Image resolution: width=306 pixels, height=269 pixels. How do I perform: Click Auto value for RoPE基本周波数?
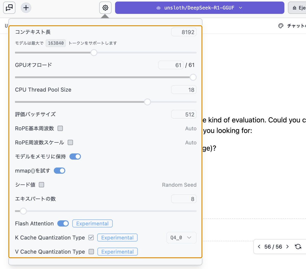click(x=191, y=129)
